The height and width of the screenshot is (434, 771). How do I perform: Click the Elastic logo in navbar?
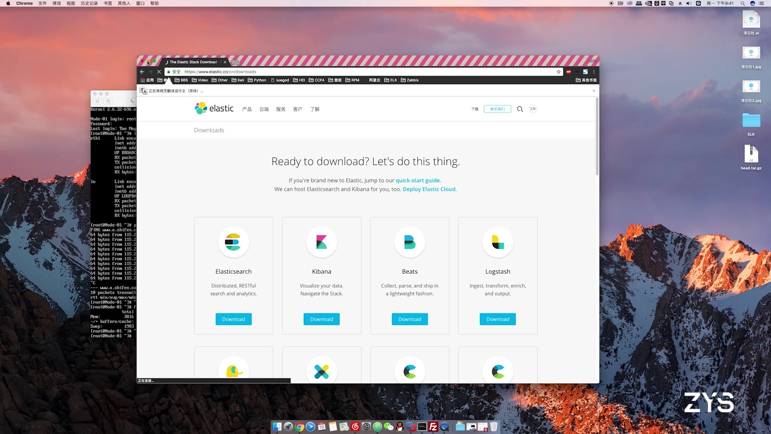point(213,108)
